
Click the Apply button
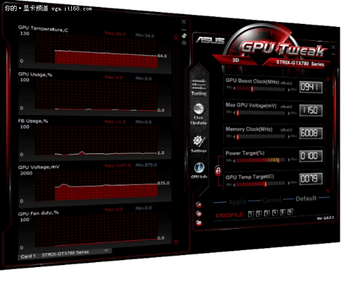pyautogui.click(x=238, y=202)
